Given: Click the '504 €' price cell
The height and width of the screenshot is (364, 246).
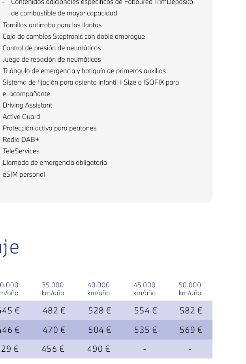Looking at the screenshot, I should pyautogui.click(x=100, y=330).
